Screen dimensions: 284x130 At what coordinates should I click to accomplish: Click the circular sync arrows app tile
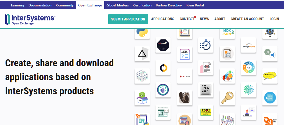(x=163, y=67)
